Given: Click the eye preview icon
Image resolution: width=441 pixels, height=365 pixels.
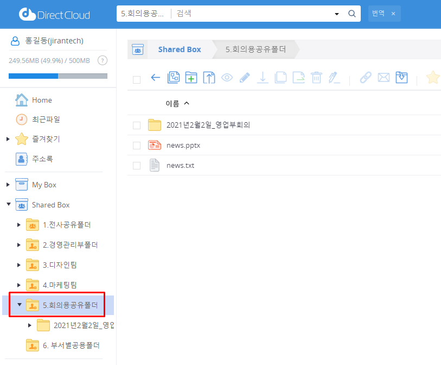Looking at the screenshot, I should point(227,78).
